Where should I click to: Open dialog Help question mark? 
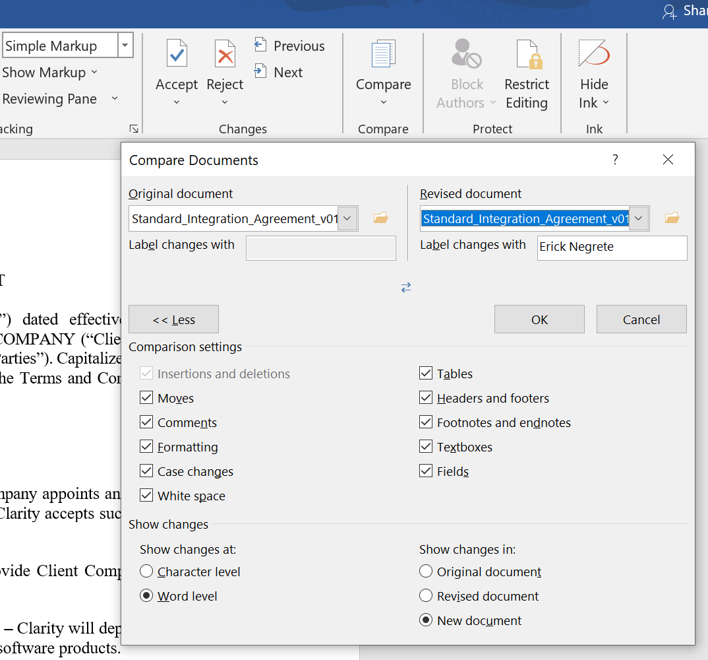click(615, 159)
